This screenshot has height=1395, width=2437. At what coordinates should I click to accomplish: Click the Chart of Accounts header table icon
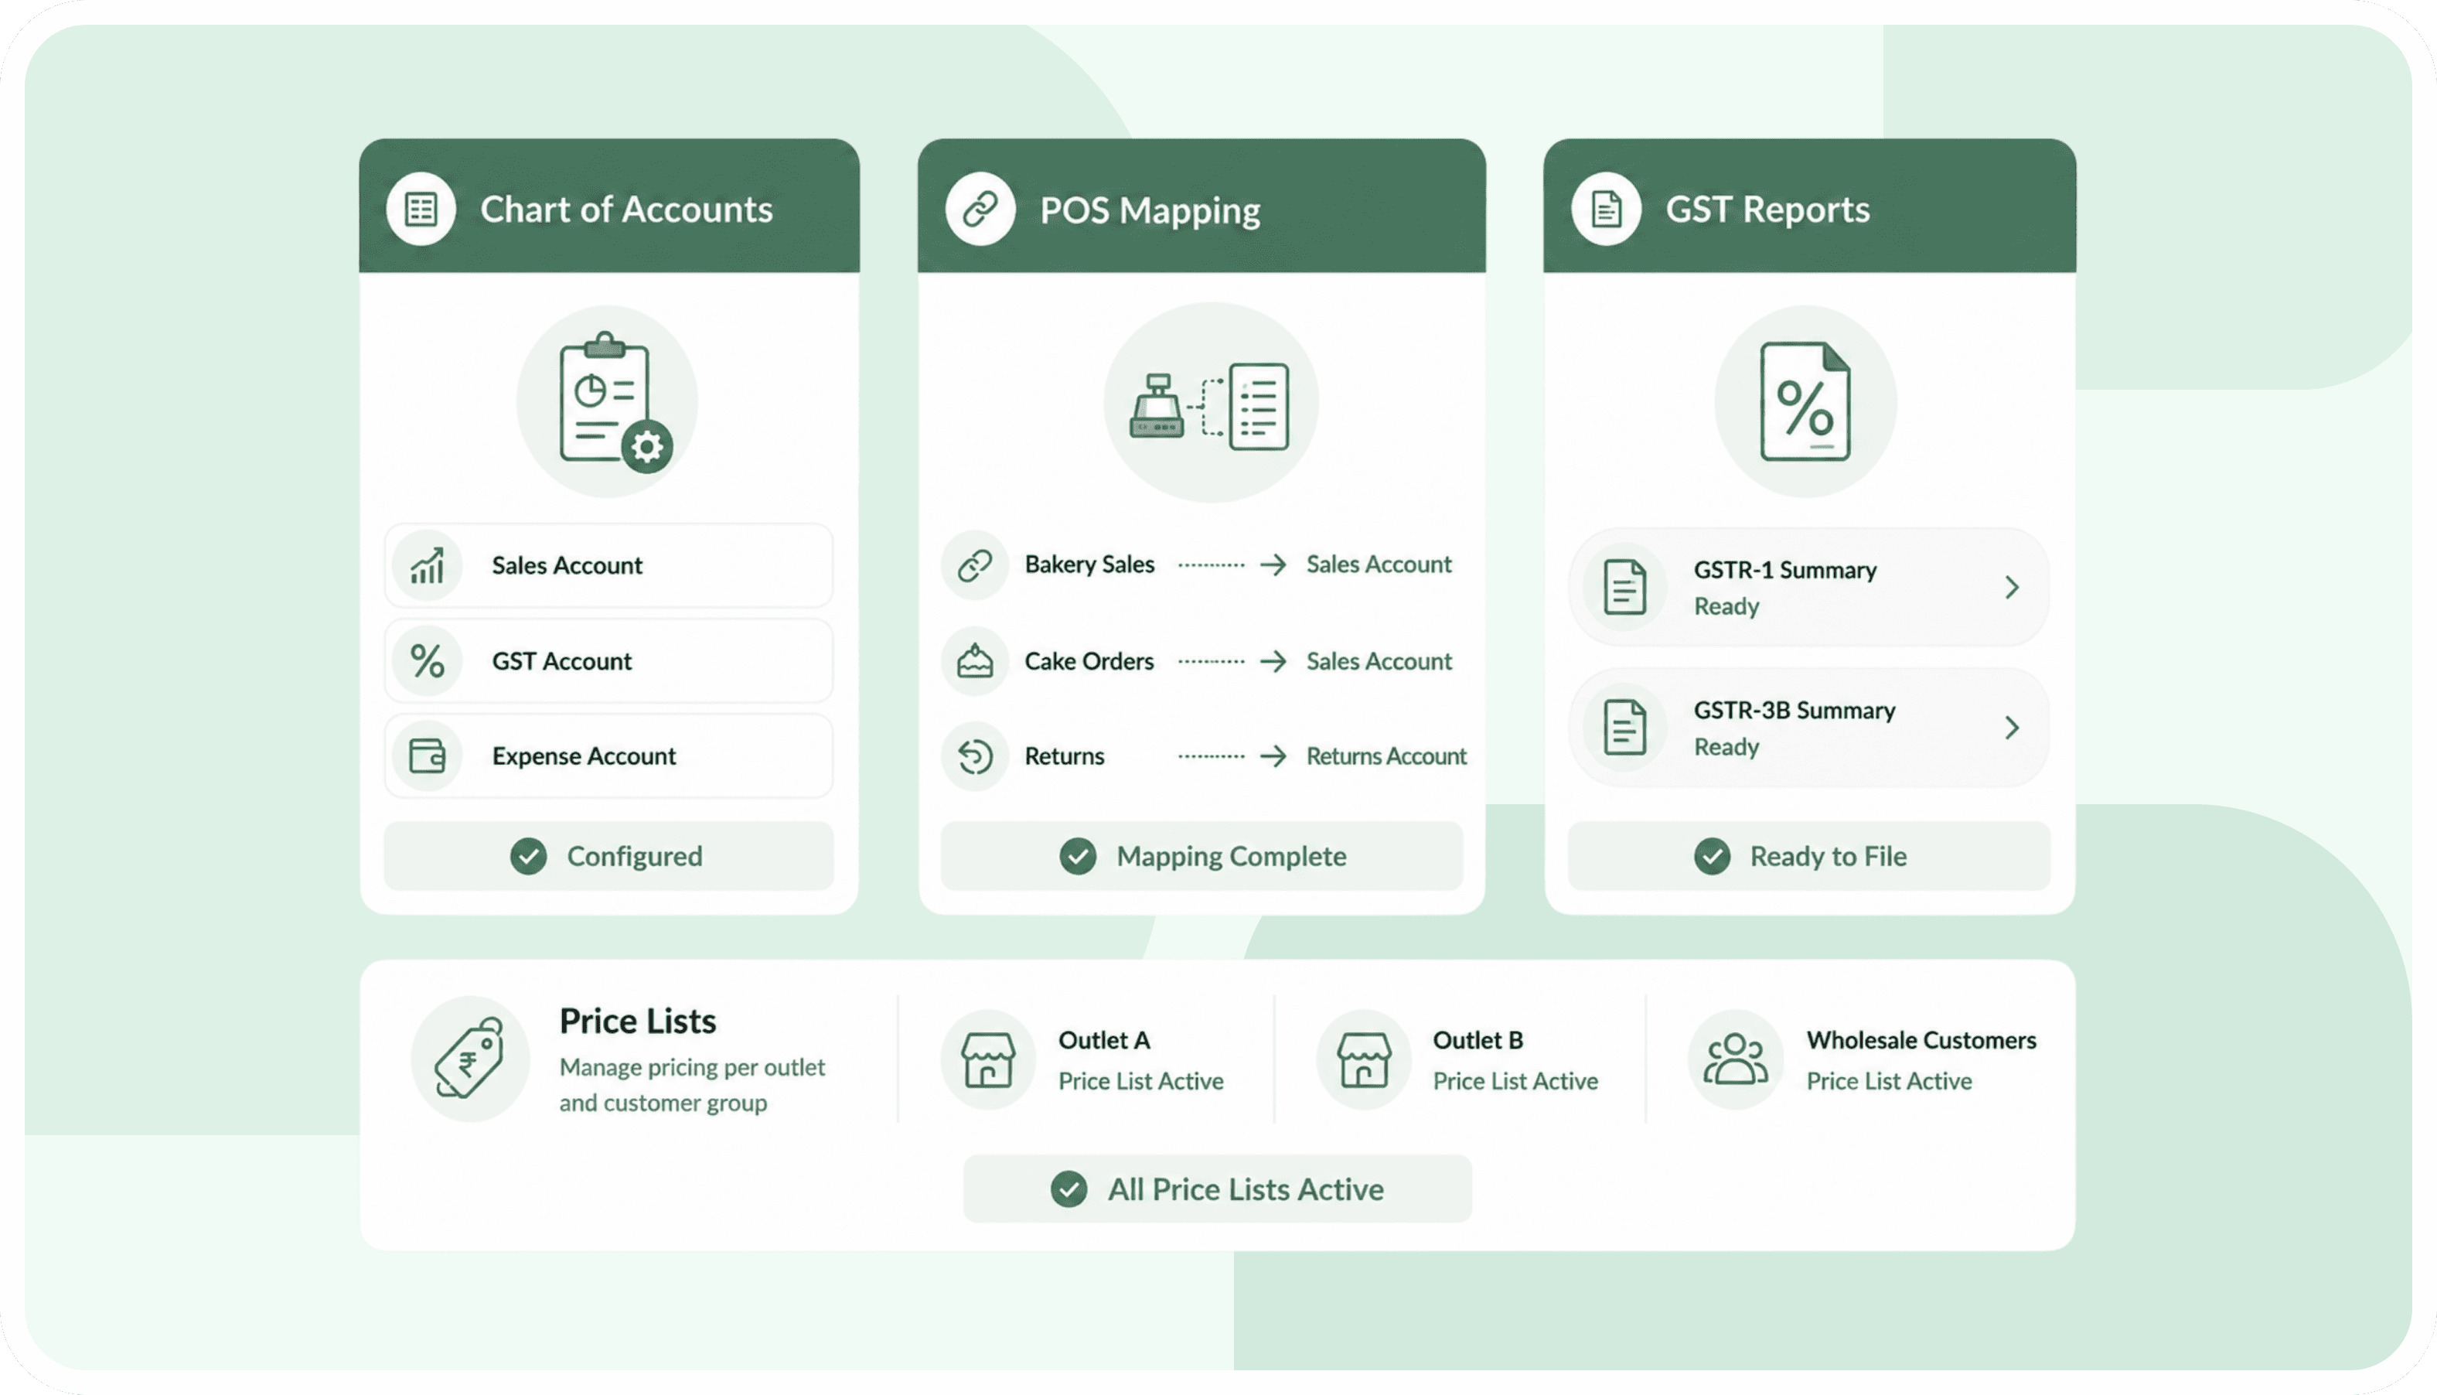(421, 209)
